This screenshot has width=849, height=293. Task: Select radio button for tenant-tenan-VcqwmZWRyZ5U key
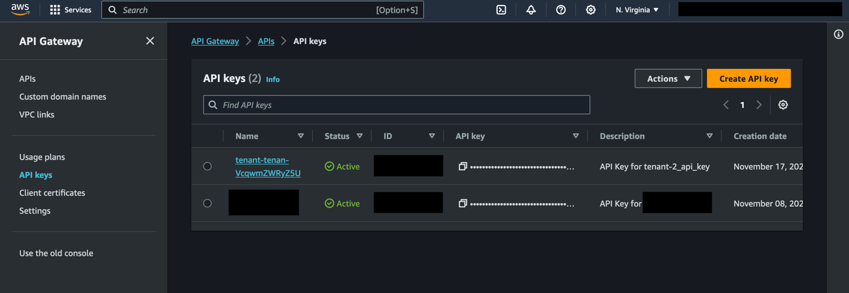click(x=207, y=166)
